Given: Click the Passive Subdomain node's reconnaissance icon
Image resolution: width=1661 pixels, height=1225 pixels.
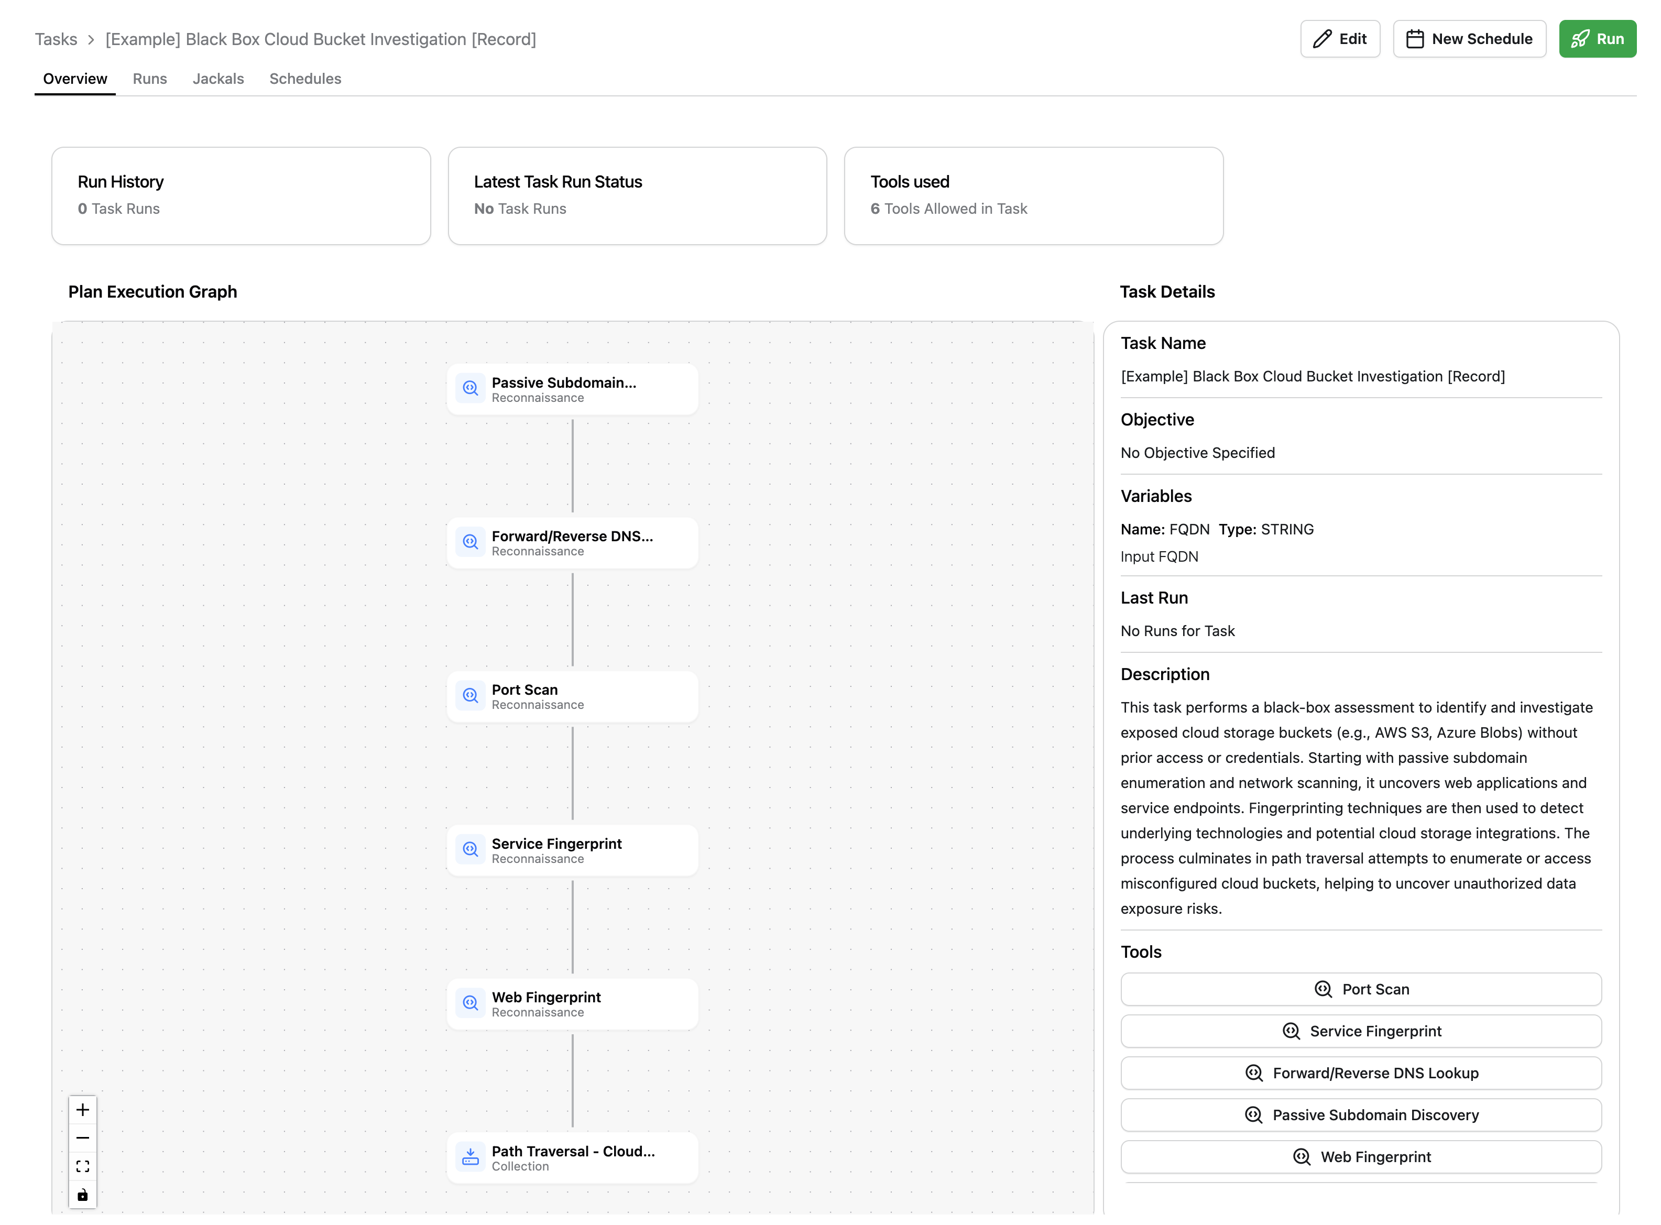Looking at the screenshot, I should (x=470, y=389).
